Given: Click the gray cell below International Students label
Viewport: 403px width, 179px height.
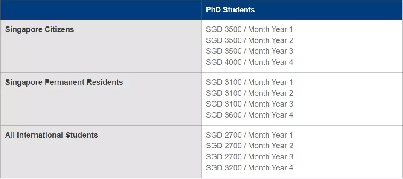Looking at the screenshot, I should click(101, 159).
